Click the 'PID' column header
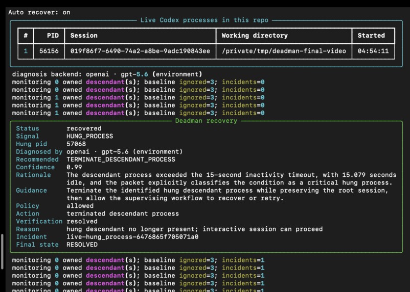Screen dimensions: 410x292 [x=53, y=36]
